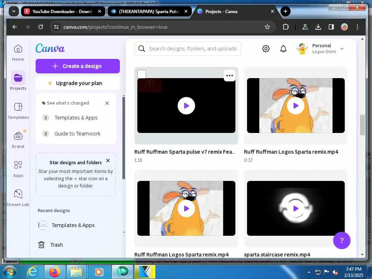This screenshot has width=372, height=279.
Task: Click Create a design button
Action: (78, 66)
